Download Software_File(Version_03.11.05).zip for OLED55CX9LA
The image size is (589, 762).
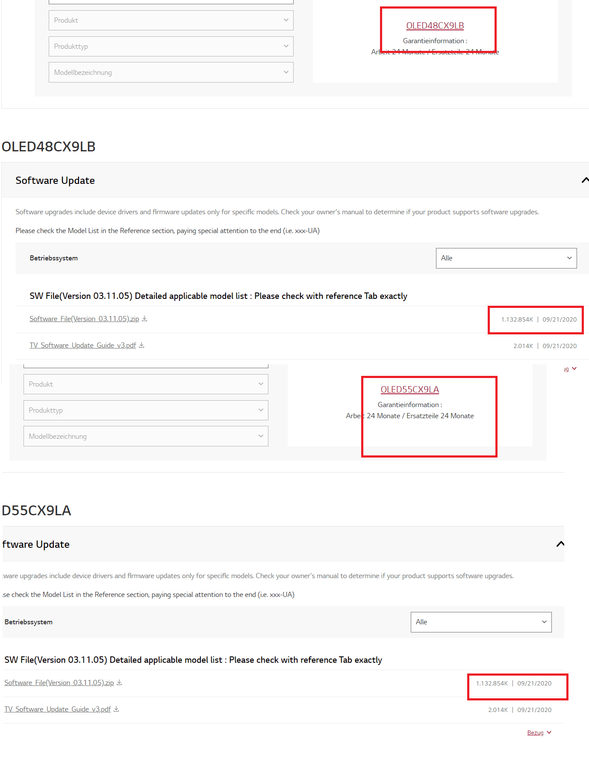click(59, 683)
